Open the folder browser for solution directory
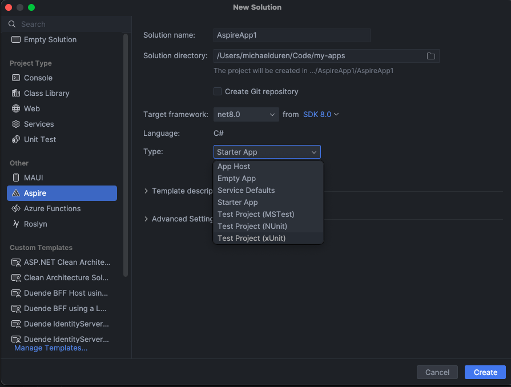Image resolution: width=511 pixels, height=387 pixels. pos(432,56)
